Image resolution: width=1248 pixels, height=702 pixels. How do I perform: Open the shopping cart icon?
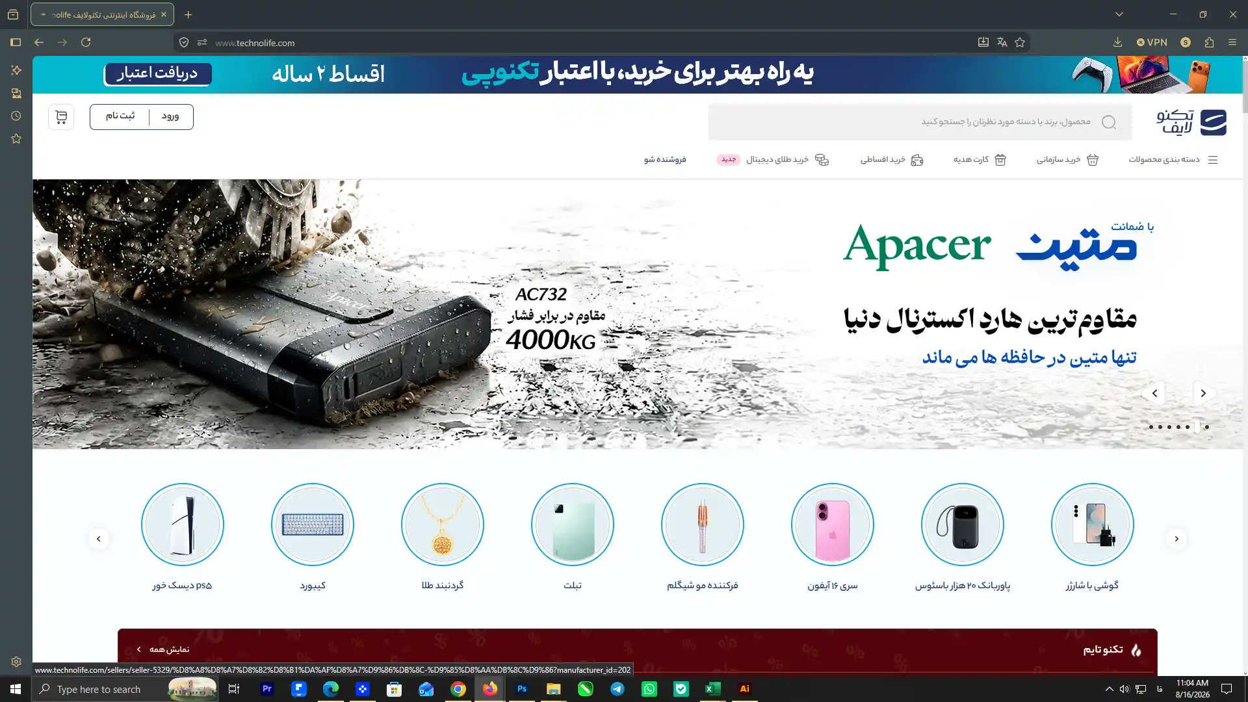[61, 117]
